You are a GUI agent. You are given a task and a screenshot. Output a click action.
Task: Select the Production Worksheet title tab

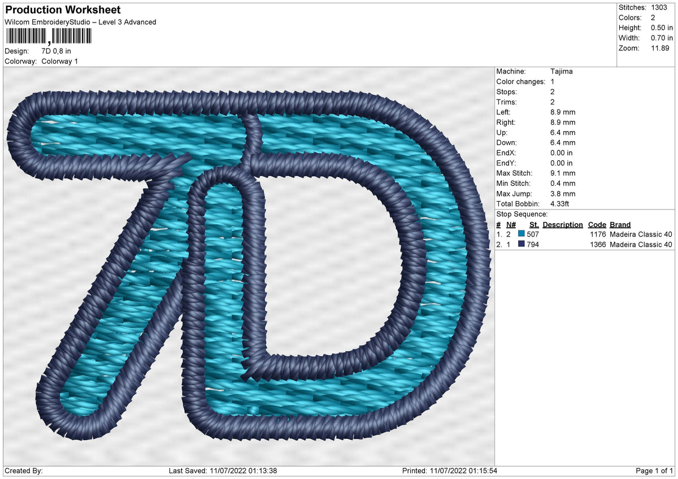[x=62, y=10]
